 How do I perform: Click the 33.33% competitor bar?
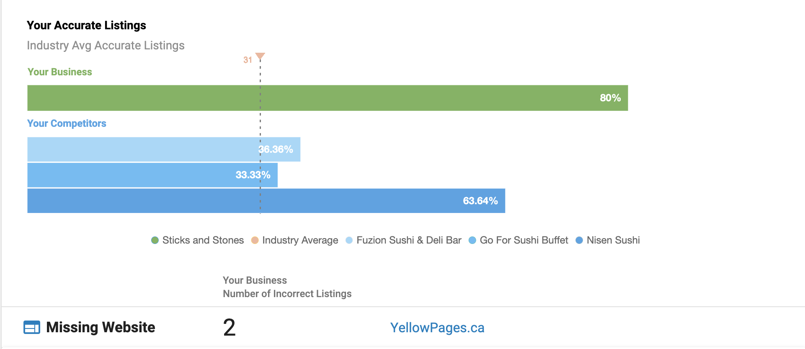pyautogui.click(x=152, y=175)
